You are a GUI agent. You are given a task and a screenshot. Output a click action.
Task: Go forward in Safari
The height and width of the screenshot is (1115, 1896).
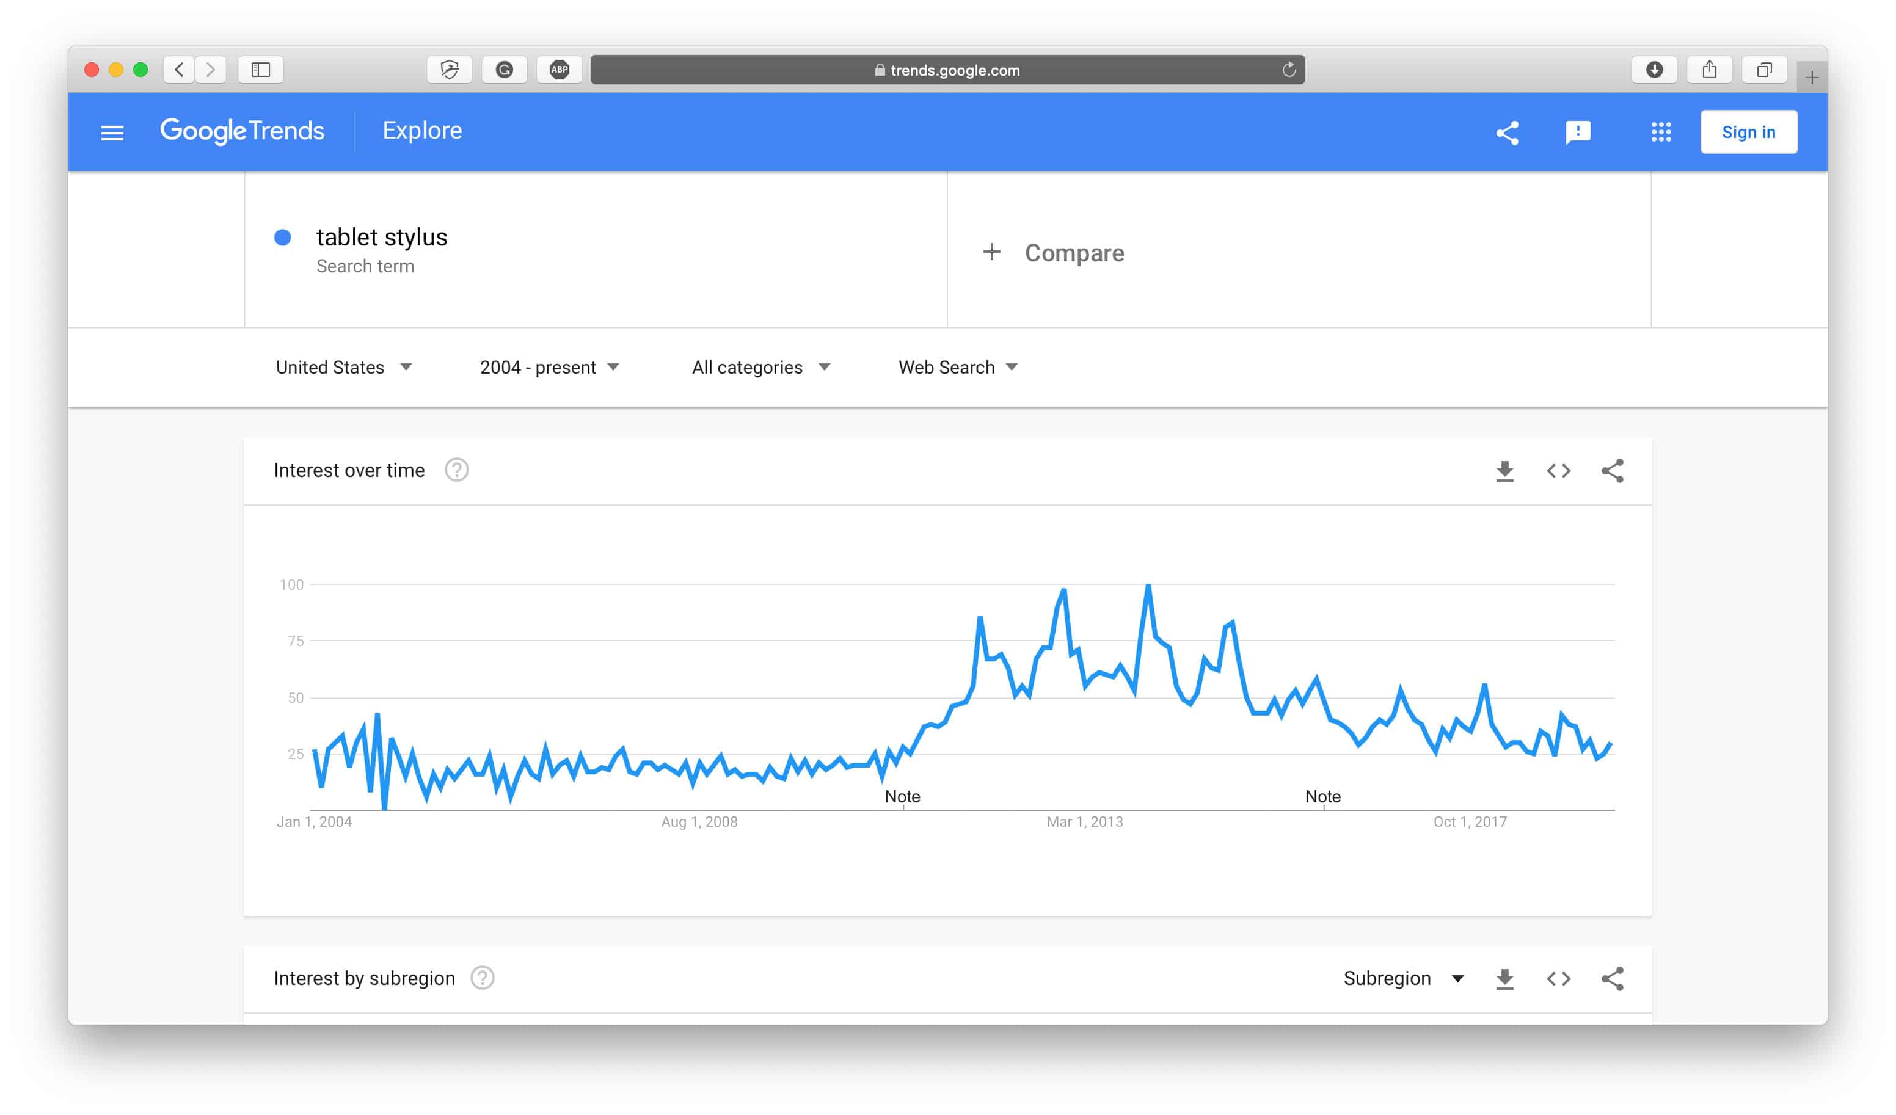coord(211,70)
